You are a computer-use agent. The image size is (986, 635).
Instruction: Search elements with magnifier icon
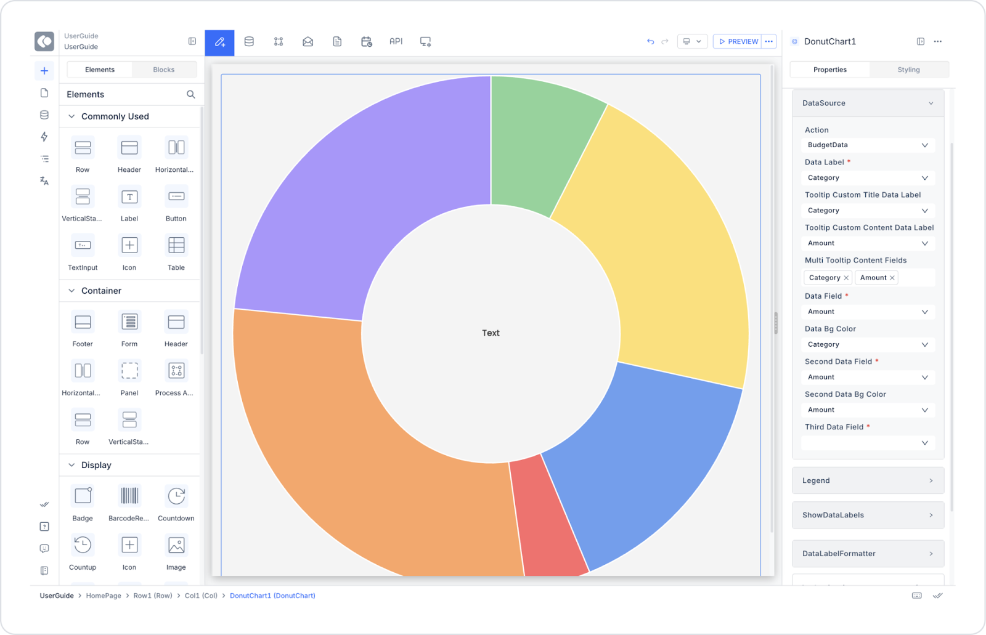pos(191,94)
